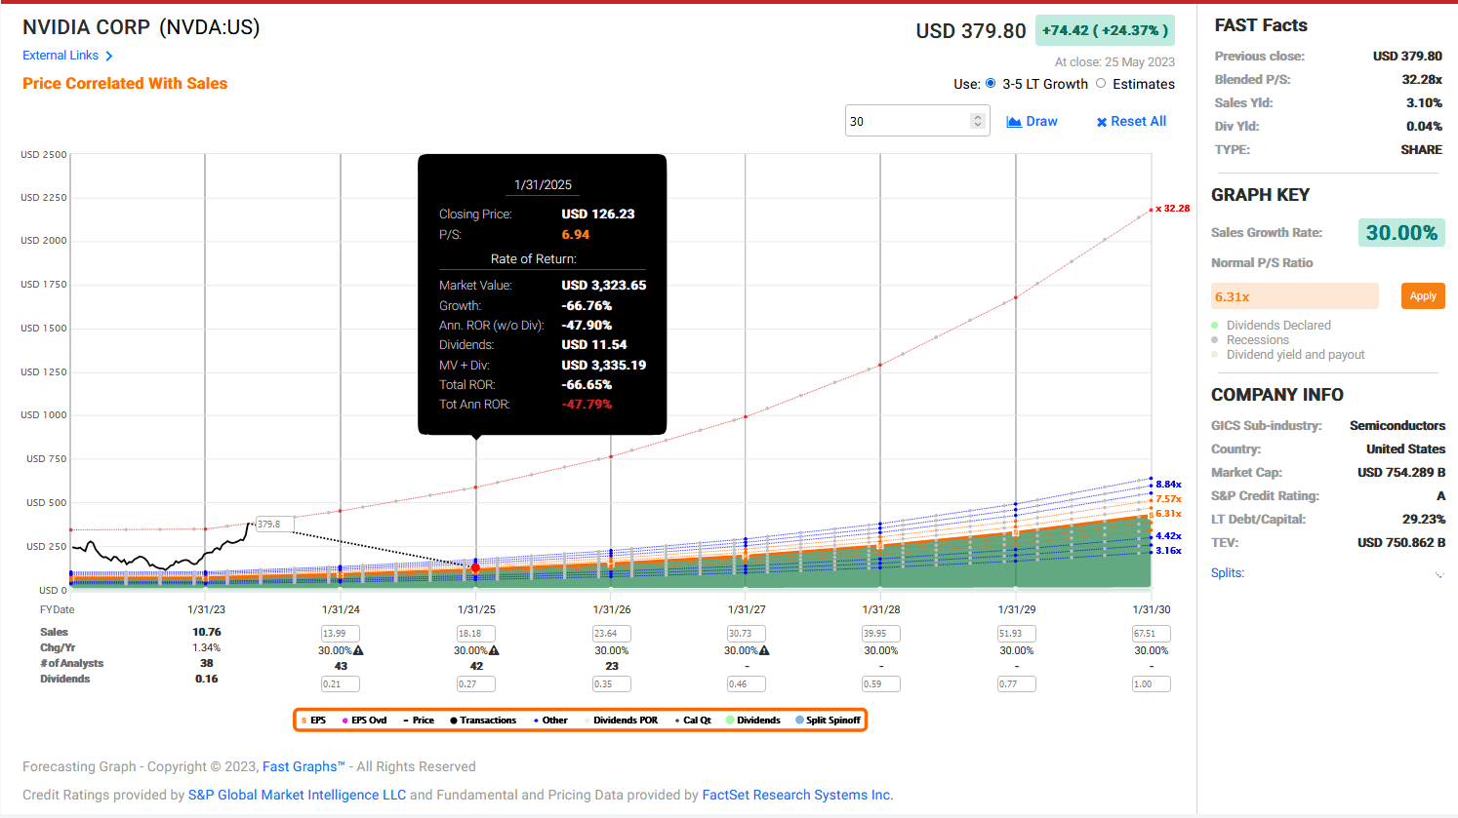Click the 3.16x multiple line label
Viewport: 1458px width, 818px height.
point(1168,551)
